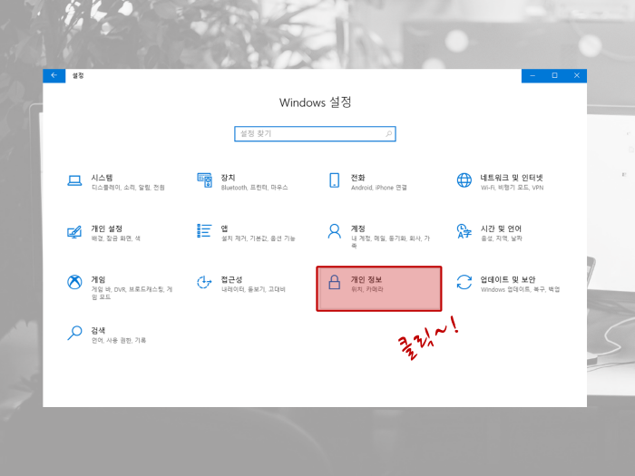Click the 시스템 category title

pos(102,178)
